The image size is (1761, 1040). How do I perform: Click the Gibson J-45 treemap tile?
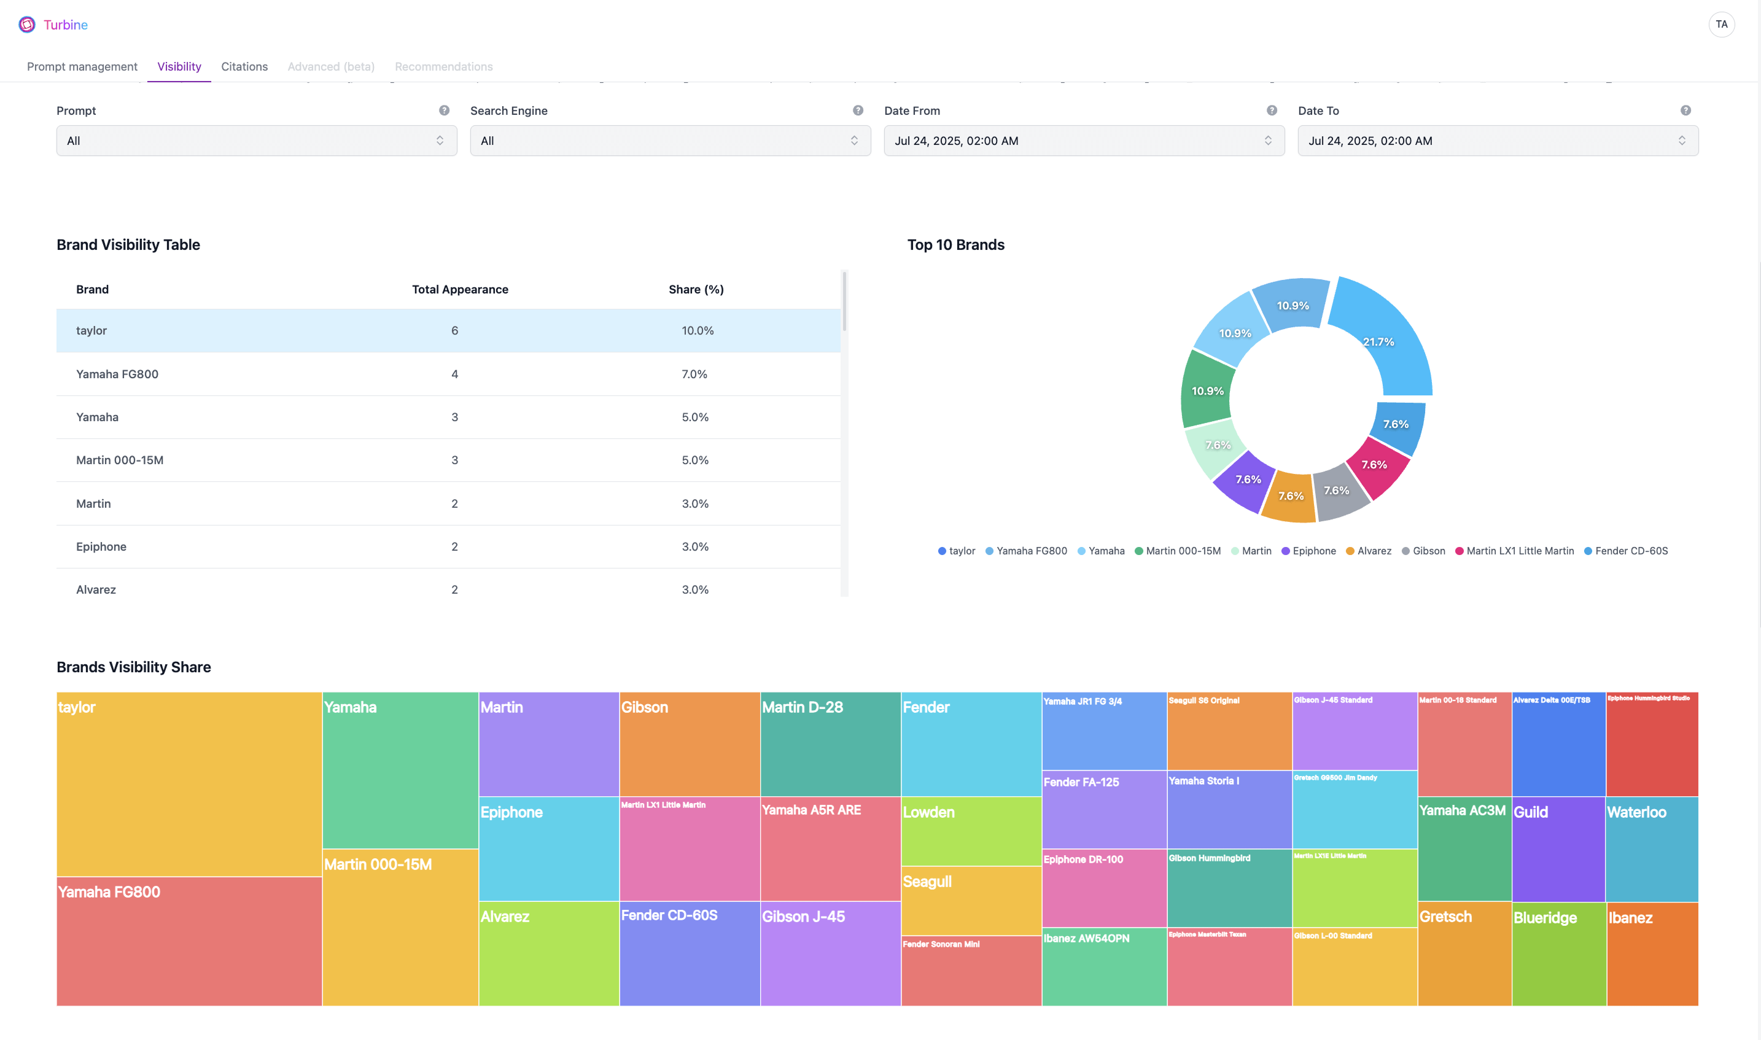tap(830, 954)
